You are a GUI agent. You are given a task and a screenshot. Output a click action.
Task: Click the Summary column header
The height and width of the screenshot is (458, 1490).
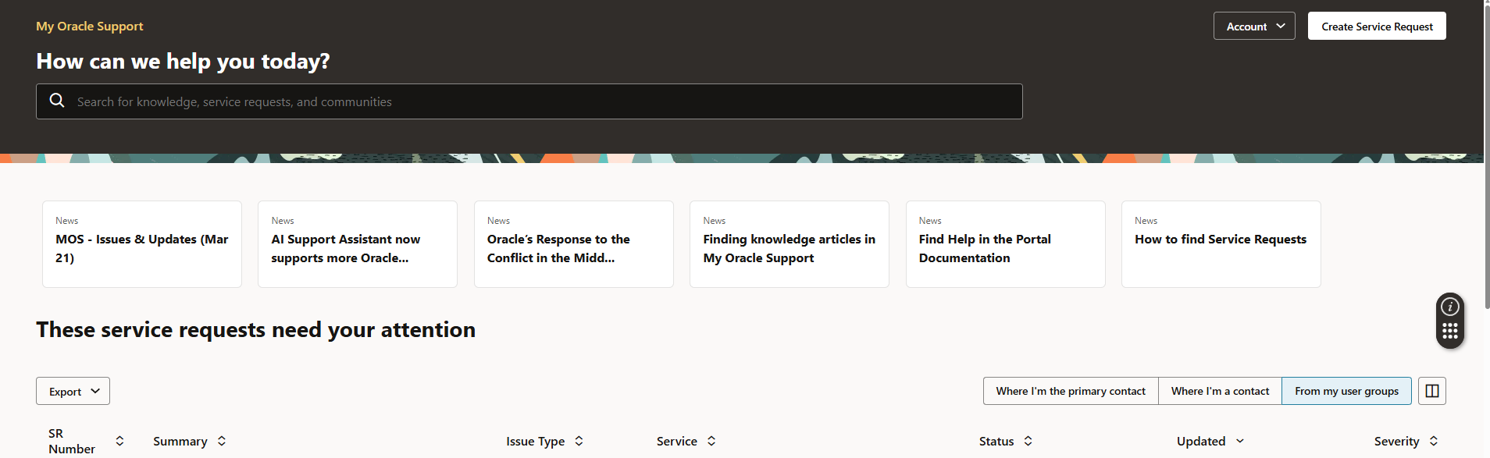pos(180,441)
